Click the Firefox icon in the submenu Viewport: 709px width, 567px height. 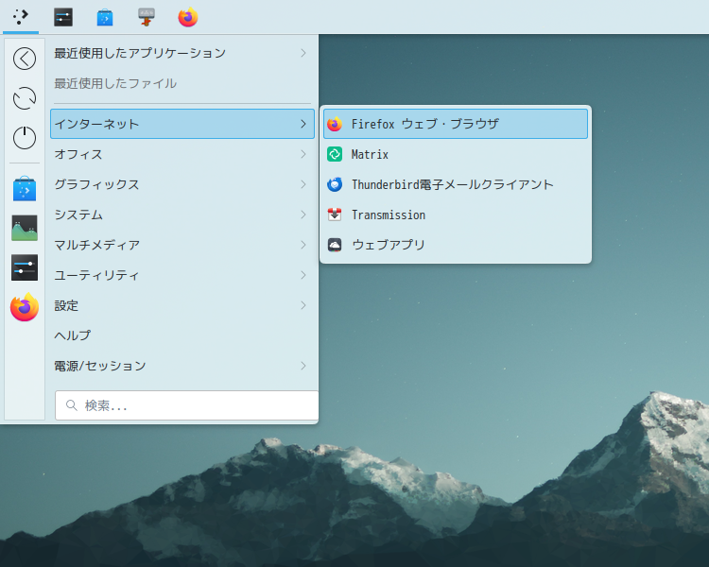pyautogui.click(x=335, y=124)
